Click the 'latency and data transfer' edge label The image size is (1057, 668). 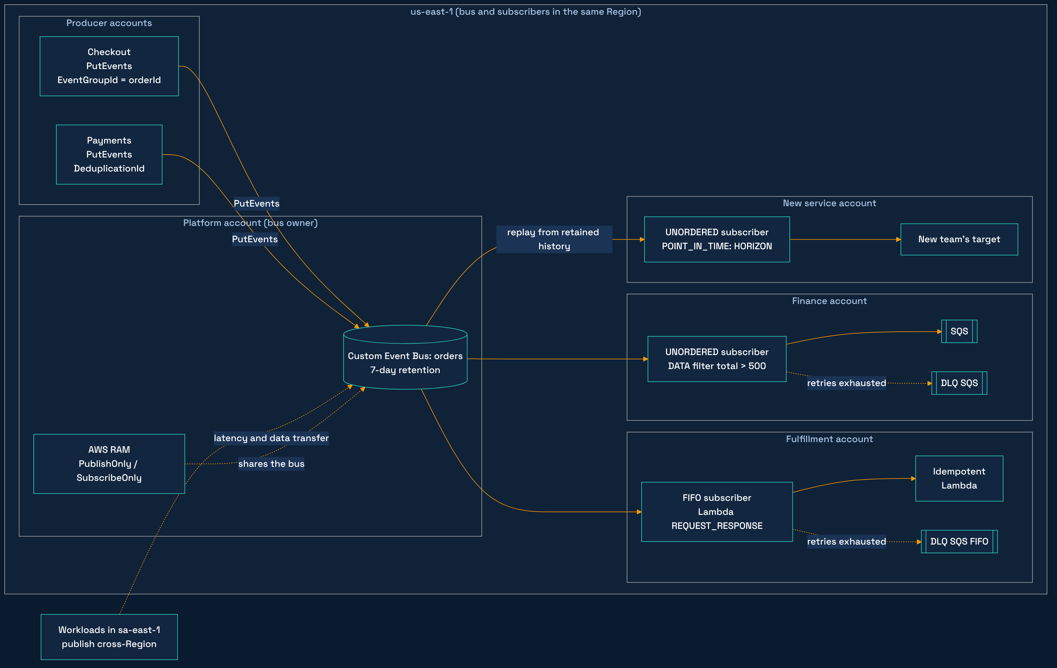[x=271, y=438]
